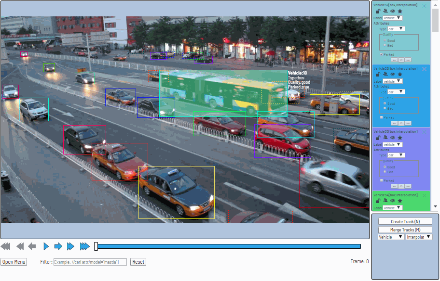440x281 pixels.
Task: Go to previous keyframe using Vehicle37's left arrow
Action: tap(395, 60)
